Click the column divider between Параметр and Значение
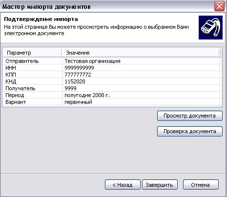This screenshot has height=197, width=227. click(62, 53)
